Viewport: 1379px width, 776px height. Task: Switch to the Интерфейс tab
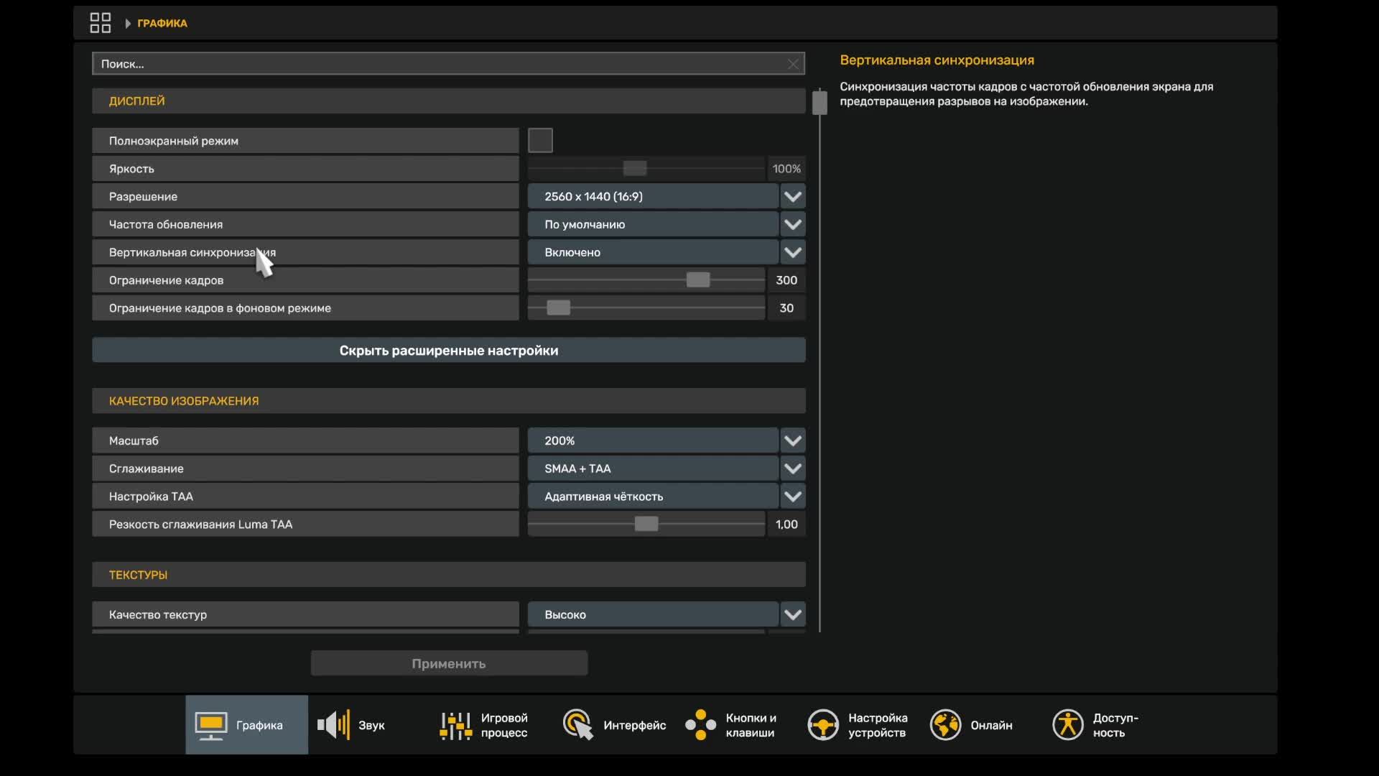coord(615,725)
